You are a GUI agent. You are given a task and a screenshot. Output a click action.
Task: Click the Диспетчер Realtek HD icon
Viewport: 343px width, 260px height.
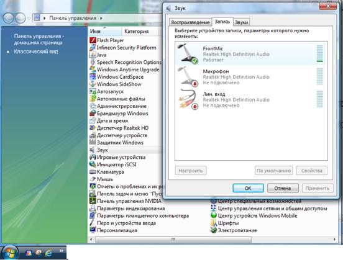93,128
